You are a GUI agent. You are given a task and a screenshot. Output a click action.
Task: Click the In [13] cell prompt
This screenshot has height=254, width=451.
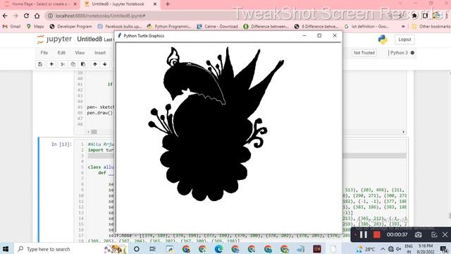click(61, 144)
